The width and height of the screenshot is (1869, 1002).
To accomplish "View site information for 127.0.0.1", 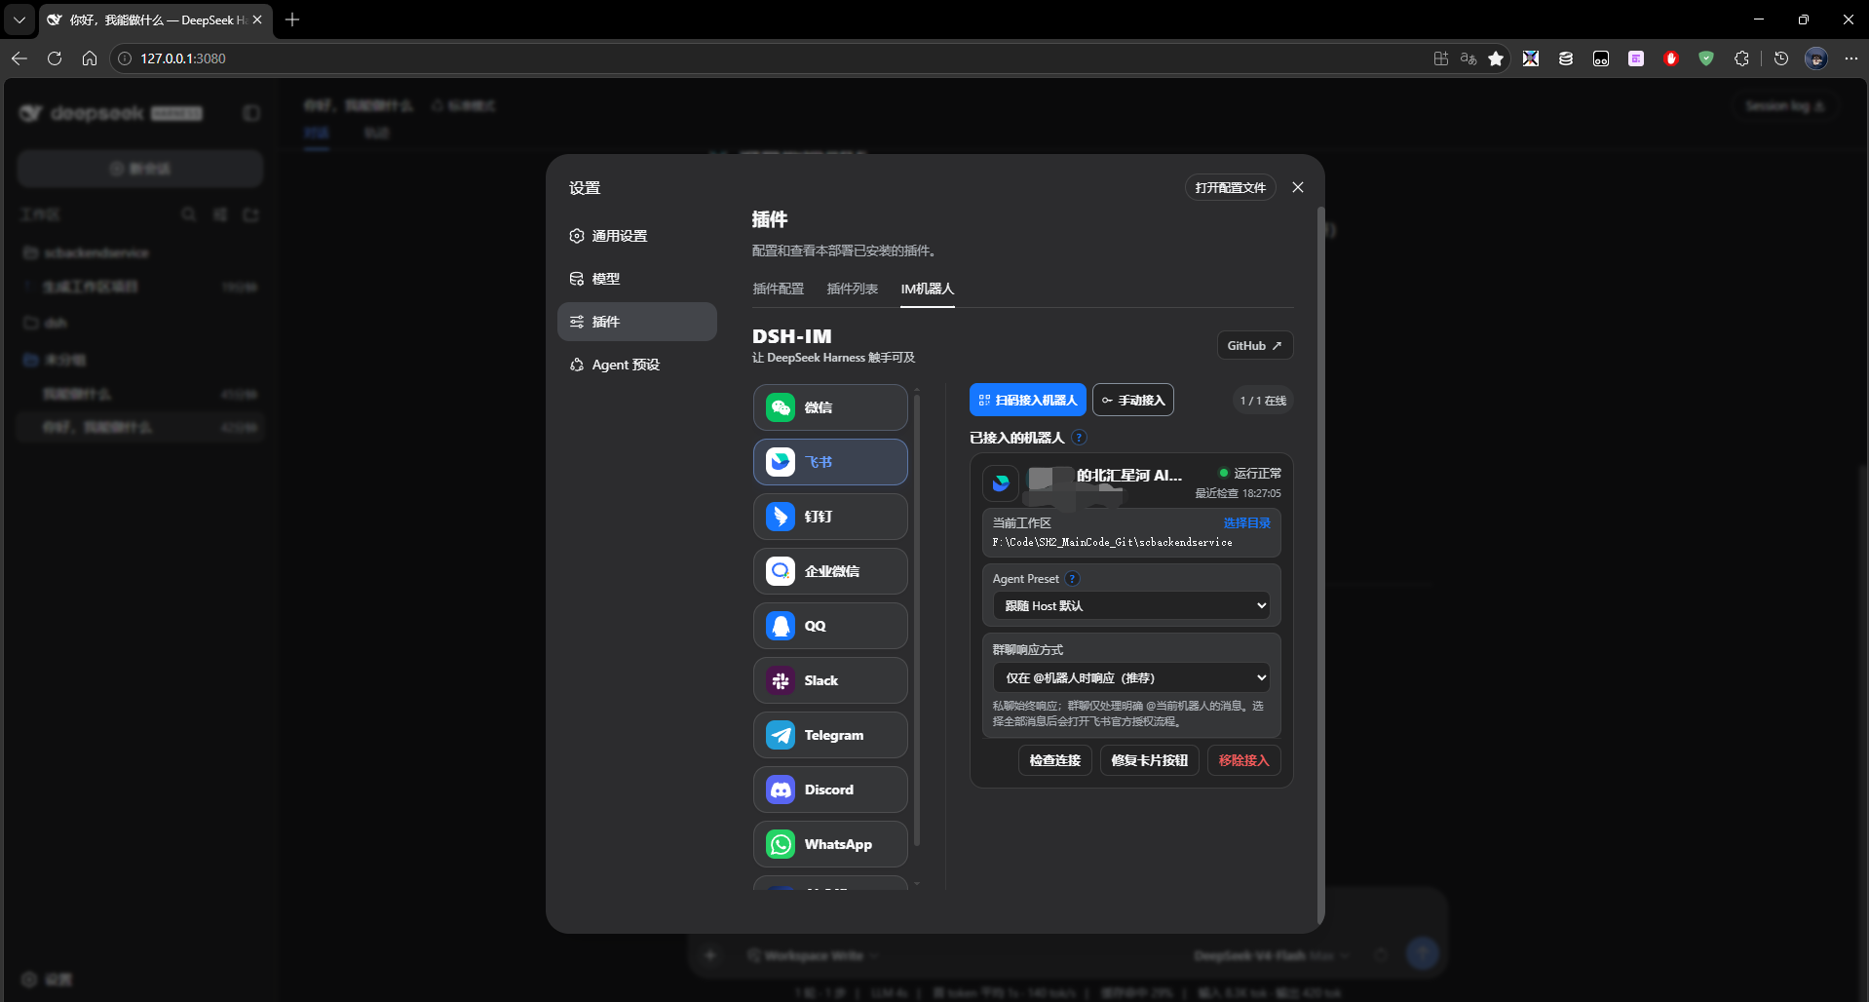I will click(125, 58).
